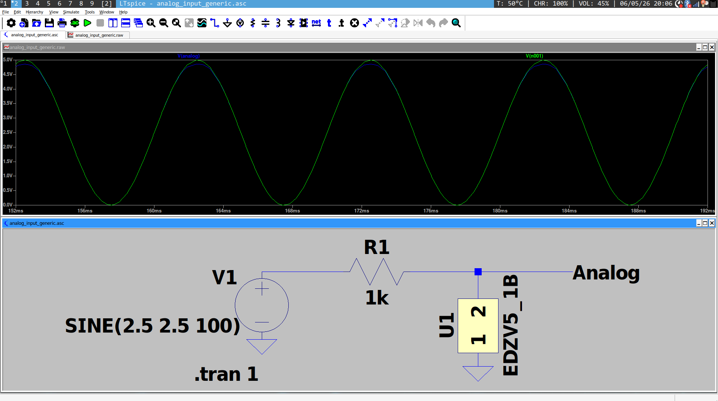Place a diode component
Image resolution: width=718 pixels, height=401 pixels.
click(x=291, y=23)
